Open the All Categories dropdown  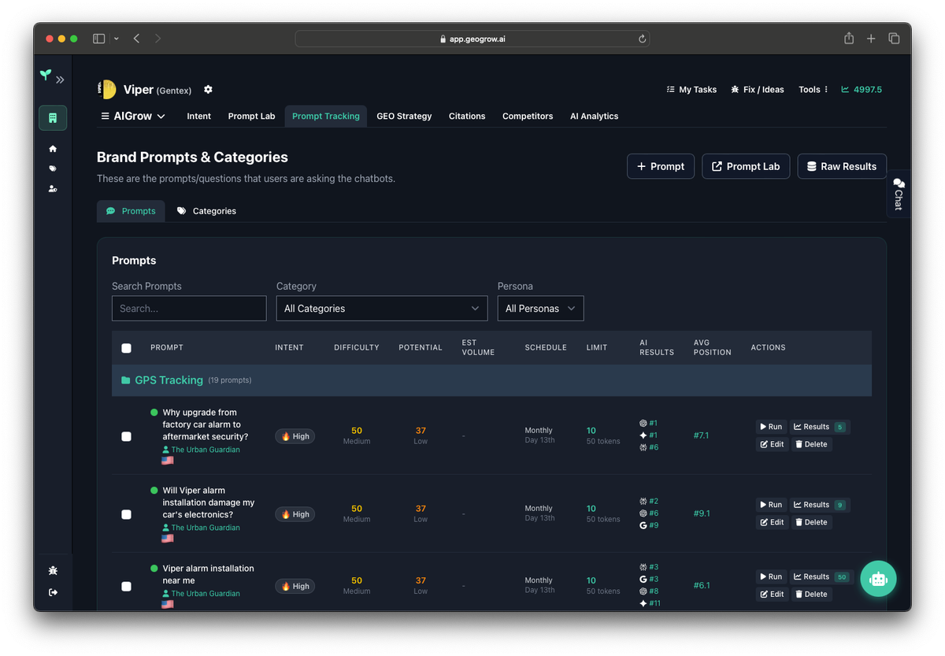coord(382,309)
